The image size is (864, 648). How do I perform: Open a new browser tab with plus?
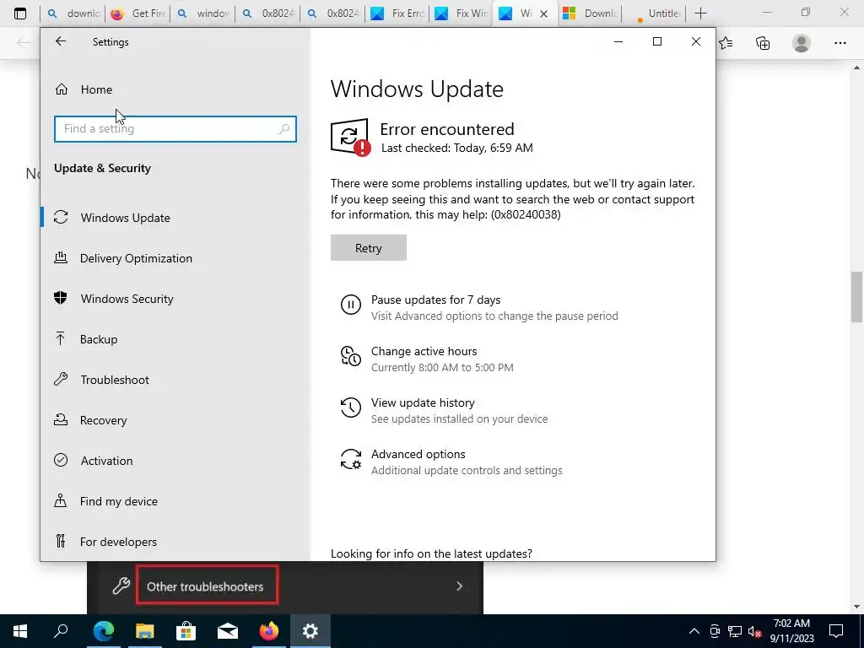700,13
